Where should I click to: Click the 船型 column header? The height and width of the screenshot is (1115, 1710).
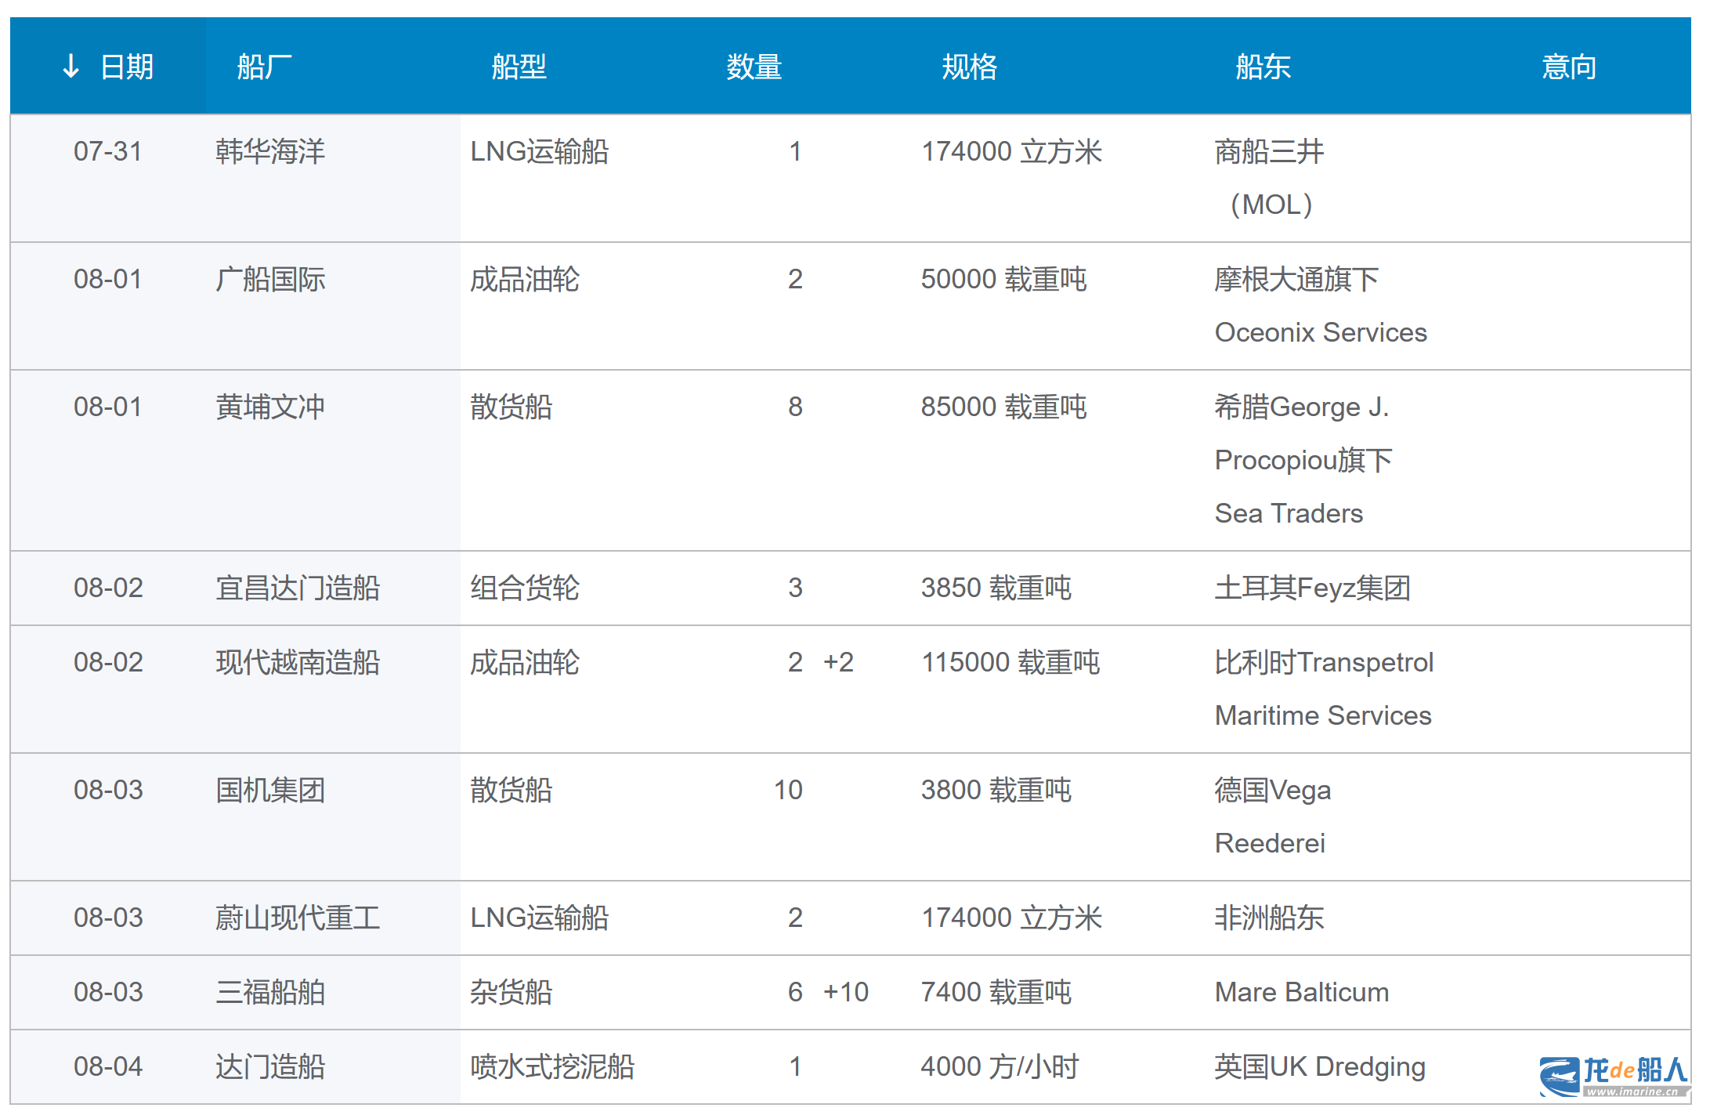(519, 67)
